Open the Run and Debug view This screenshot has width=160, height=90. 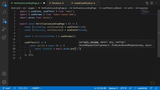(x=4, y=29)
